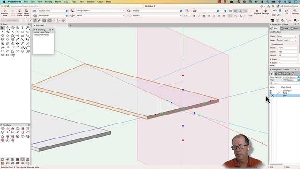Select the Zoom magnifier tool
Image resolution: width=300 pixels, height=169 pixels.
[18, 28]
